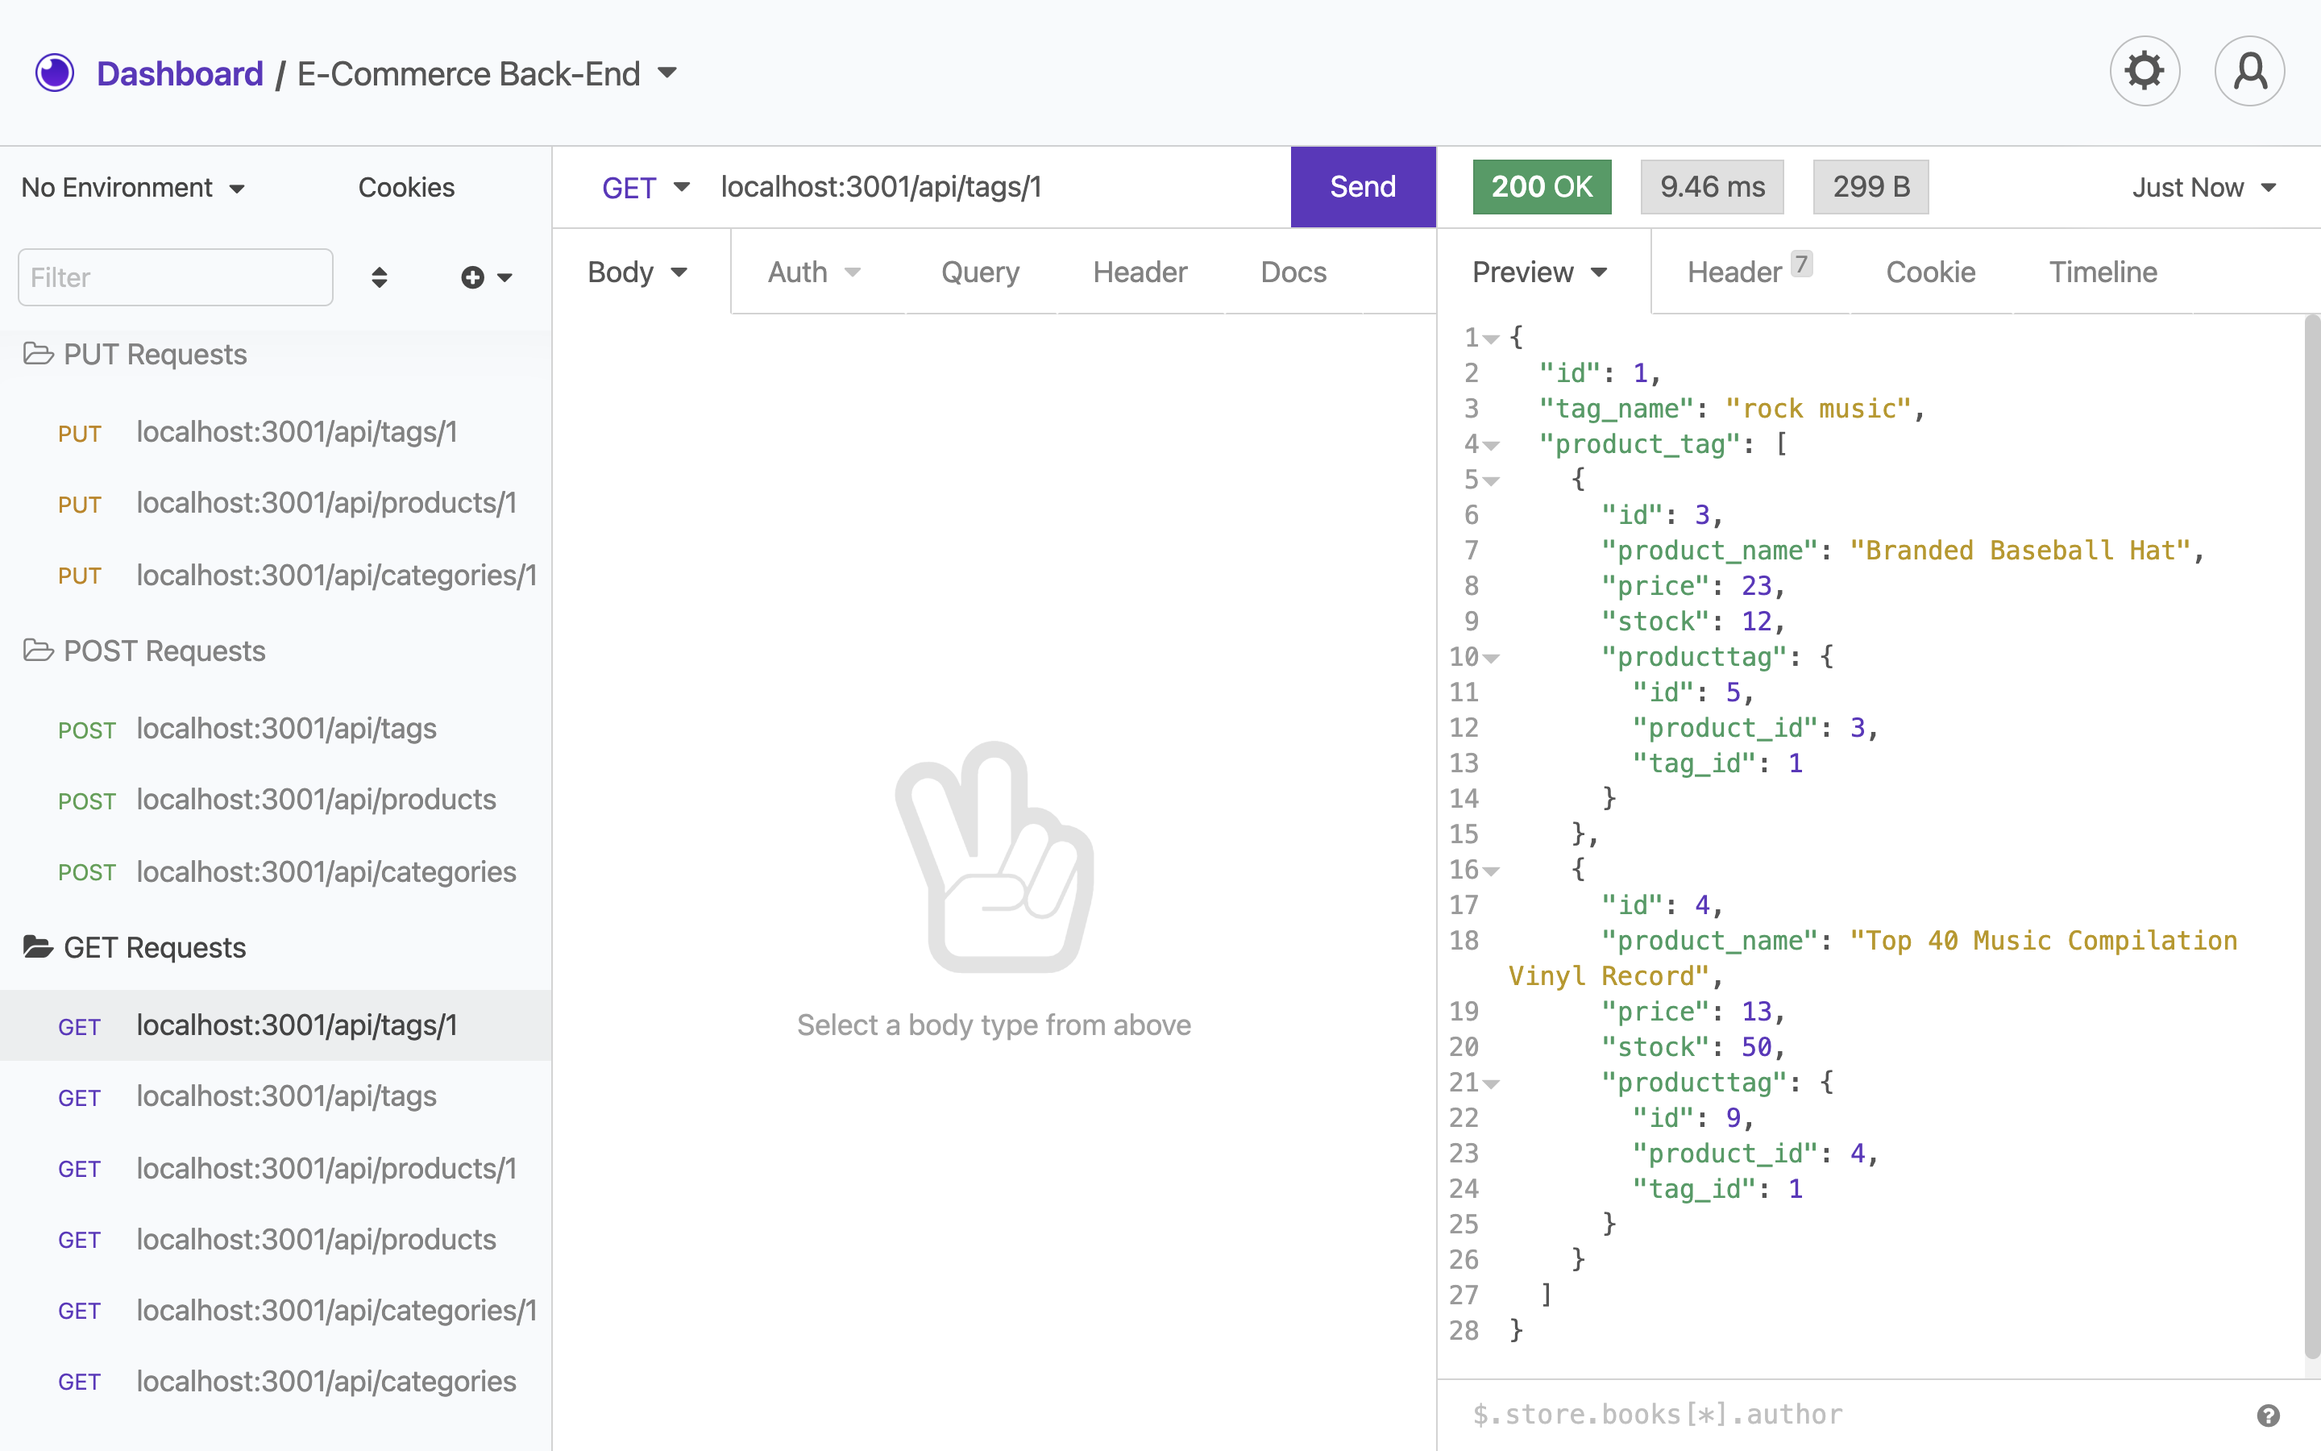
Task: Open the response Cookie tab
Action: [1929, 272]
